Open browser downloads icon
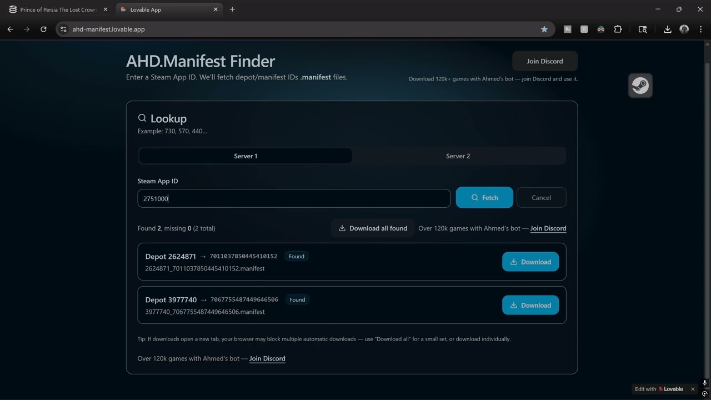Viewport: 711px width, 400px height. 668,29
